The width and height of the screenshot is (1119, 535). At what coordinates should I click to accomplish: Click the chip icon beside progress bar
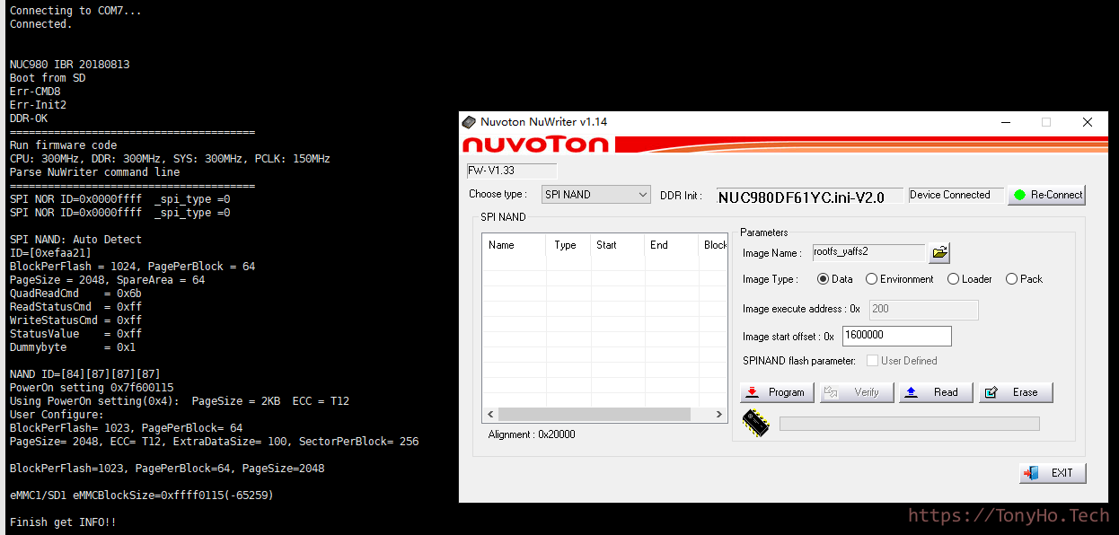click(755, 423)
